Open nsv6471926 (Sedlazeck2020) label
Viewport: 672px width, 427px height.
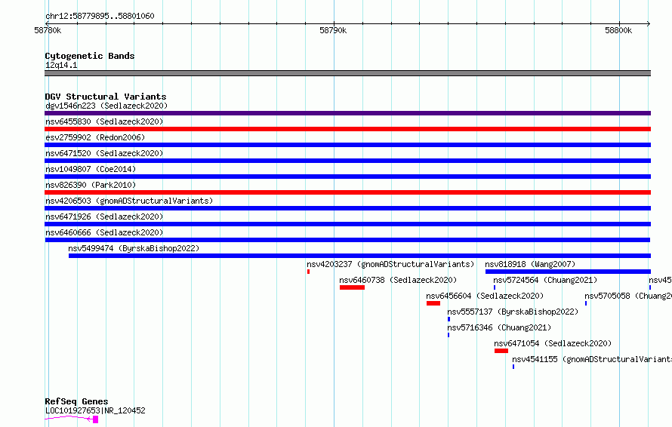(x=104, y=217)
